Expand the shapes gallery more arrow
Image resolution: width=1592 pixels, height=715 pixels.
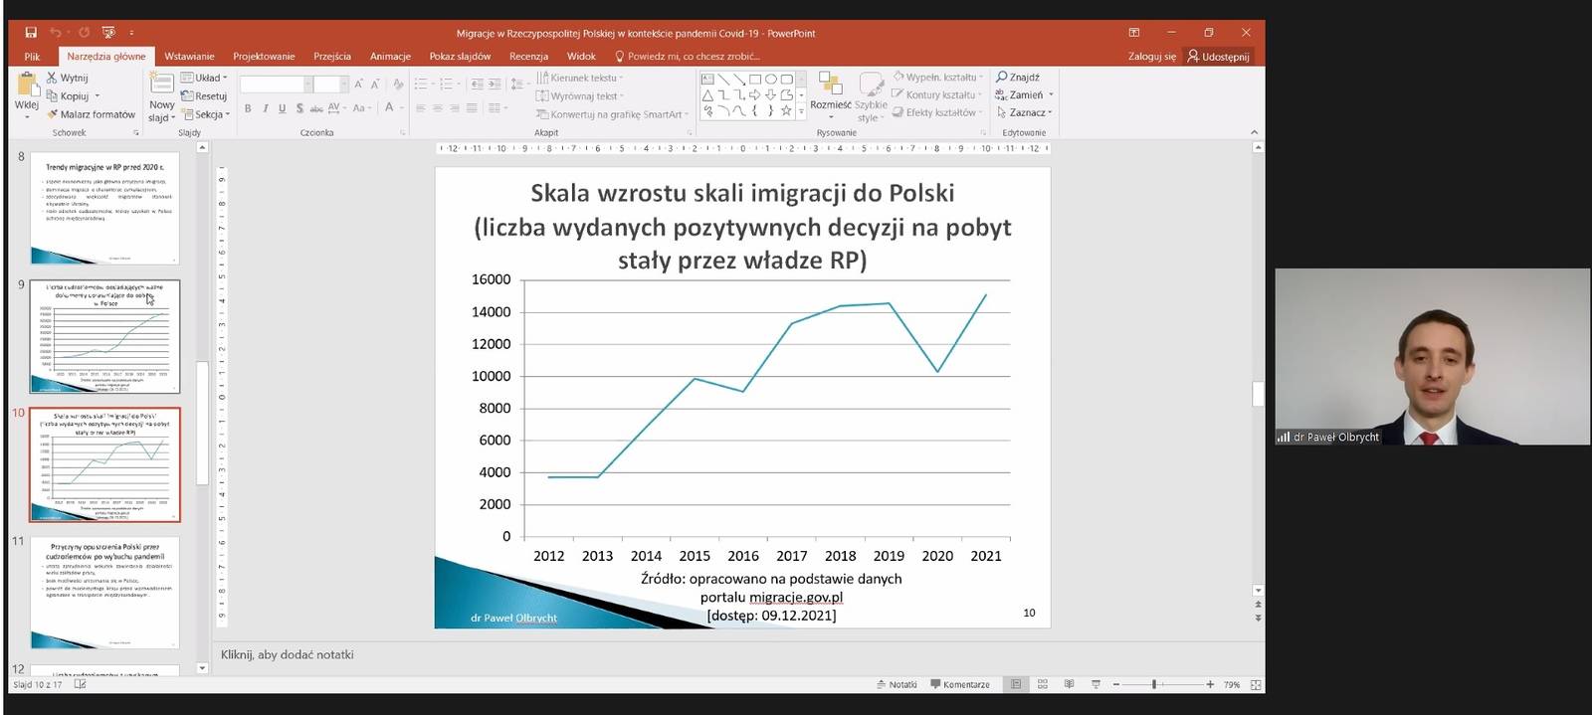(x=801, y=112)
